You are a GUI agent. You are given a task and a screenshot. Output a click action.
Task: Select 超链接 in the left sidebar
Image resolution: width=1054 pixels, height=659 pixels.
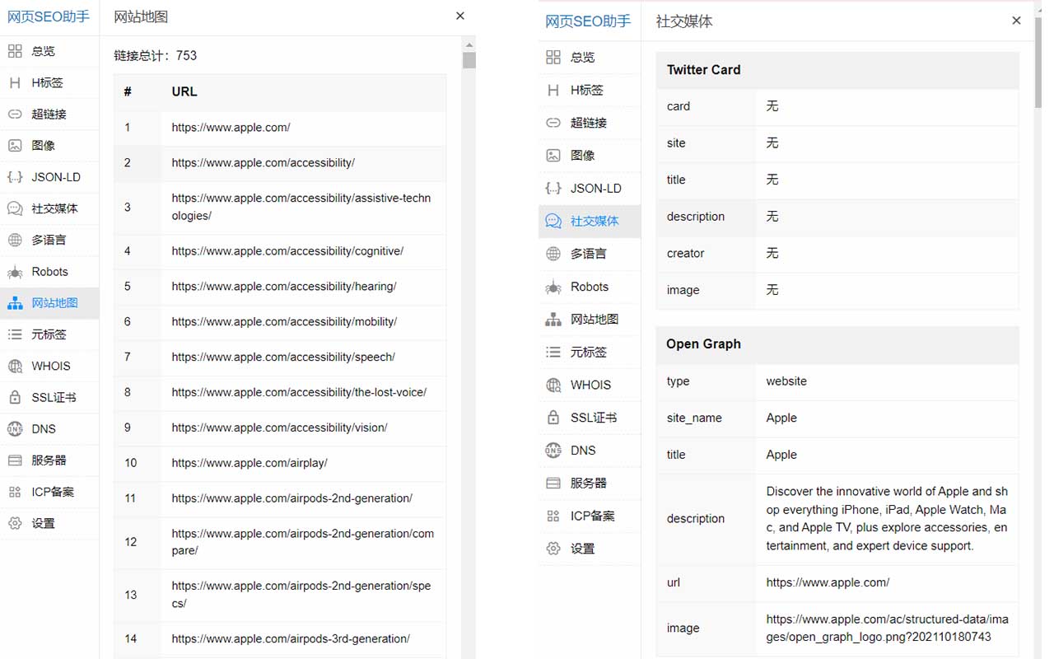[x=49, y=115]
